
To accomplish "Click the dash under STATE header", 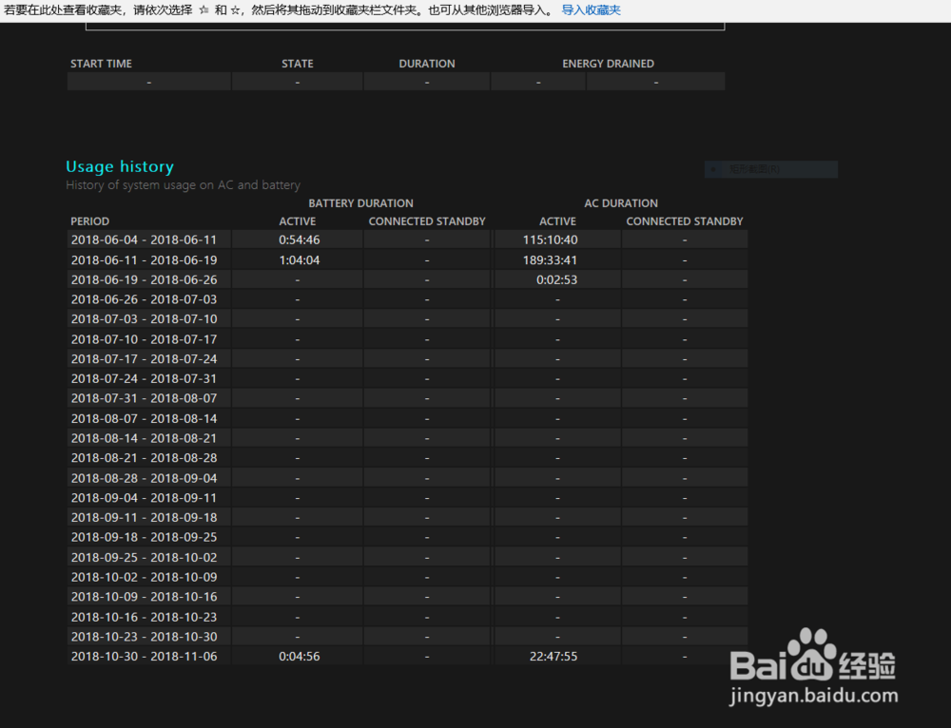I will click(x=297, y=82).
